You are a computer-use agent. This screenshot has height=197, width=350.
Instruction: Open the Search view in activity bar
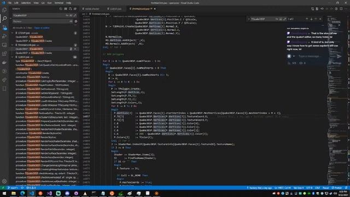(x=4, y=19)
